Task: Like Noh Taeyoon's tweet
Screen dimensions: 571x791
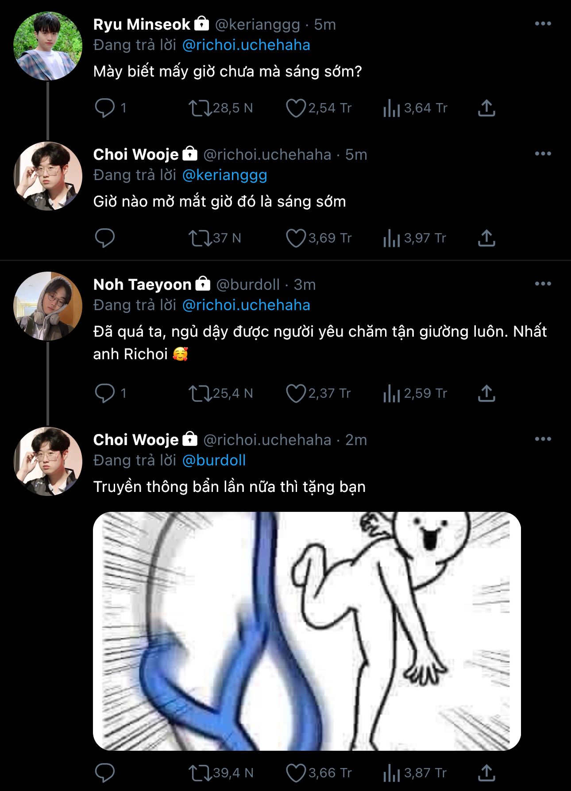Action: pyautogui.click(x=296, y=393)
